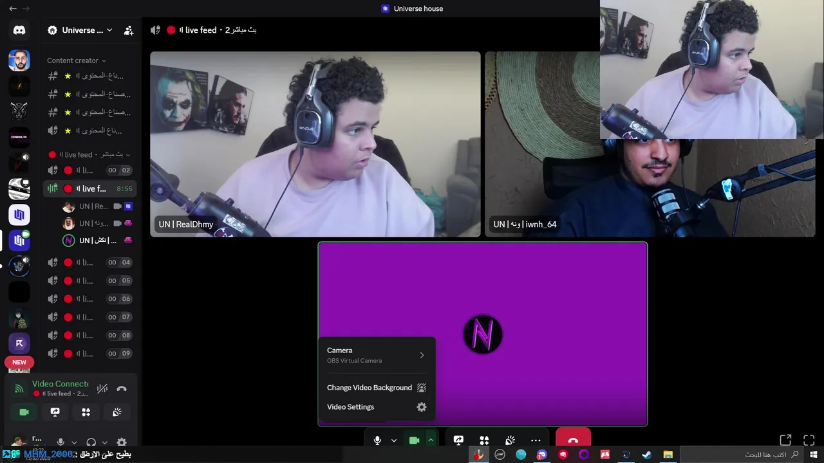The width and height of the screenshot is (824, 463).
Task: Click the NEW unread indicator in server list
Action: point(19,362)
